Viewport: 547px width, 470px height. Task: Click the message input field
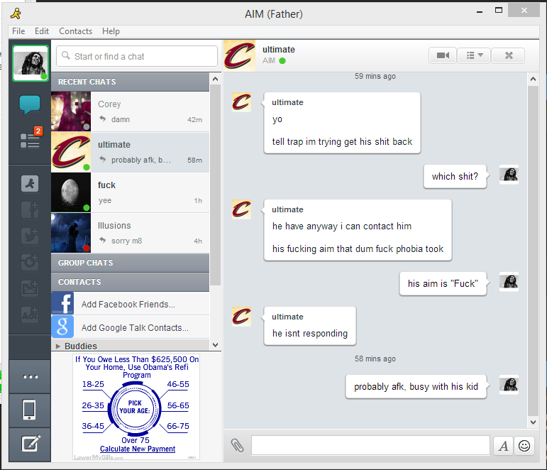click(x=370, y=445)
